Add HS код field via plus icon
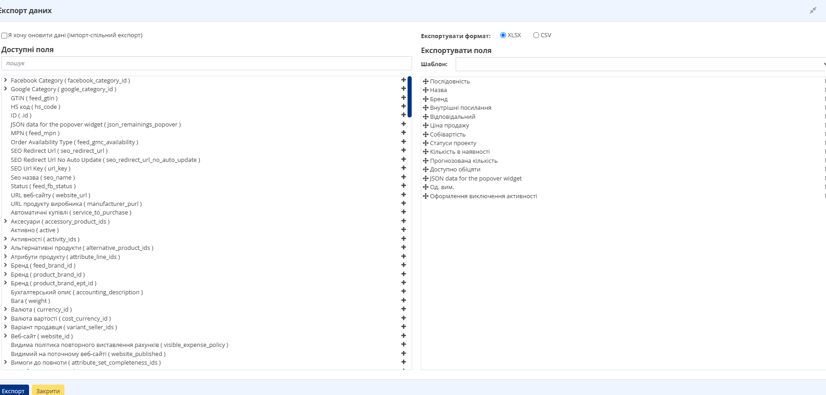The height and width of the screenshot is (395, 826). click(x=403, y=106)
